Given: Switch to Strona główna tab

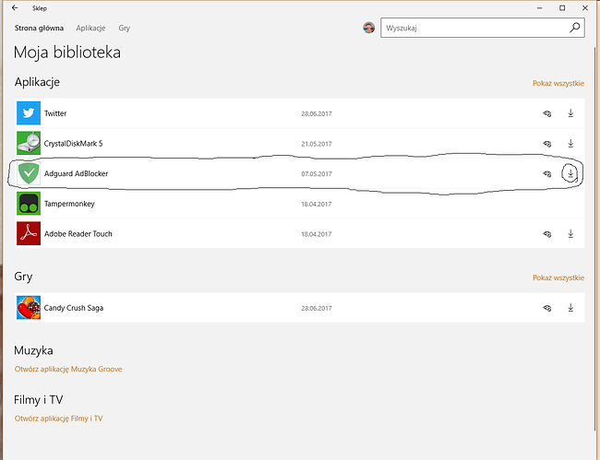Looking at the screenshot, I should point(39,28).
